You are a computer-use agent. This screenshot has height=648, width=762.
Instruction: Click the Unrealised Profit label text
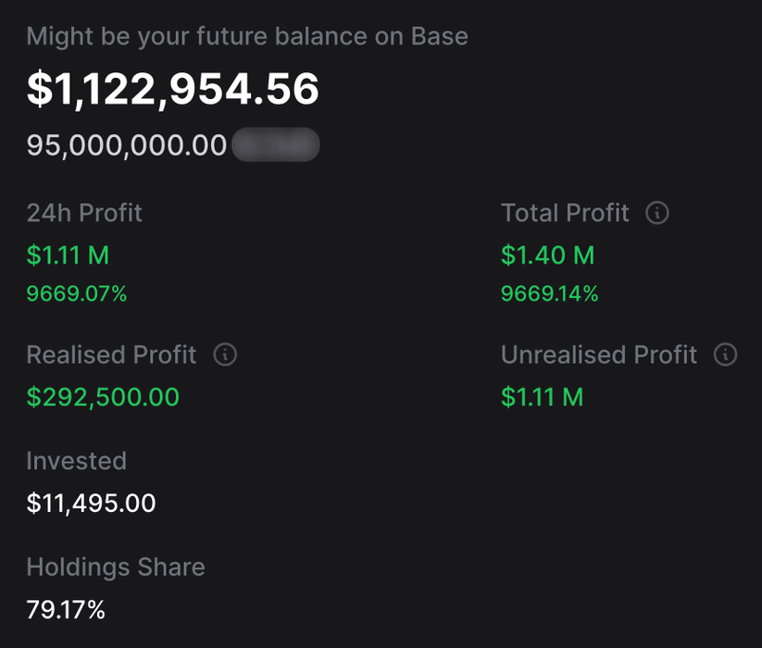click(x=599, y=355)
